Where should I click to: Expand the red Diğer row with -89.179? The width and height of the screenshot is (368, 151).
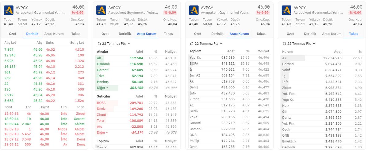pyautogui.click(x=136, y=133)
